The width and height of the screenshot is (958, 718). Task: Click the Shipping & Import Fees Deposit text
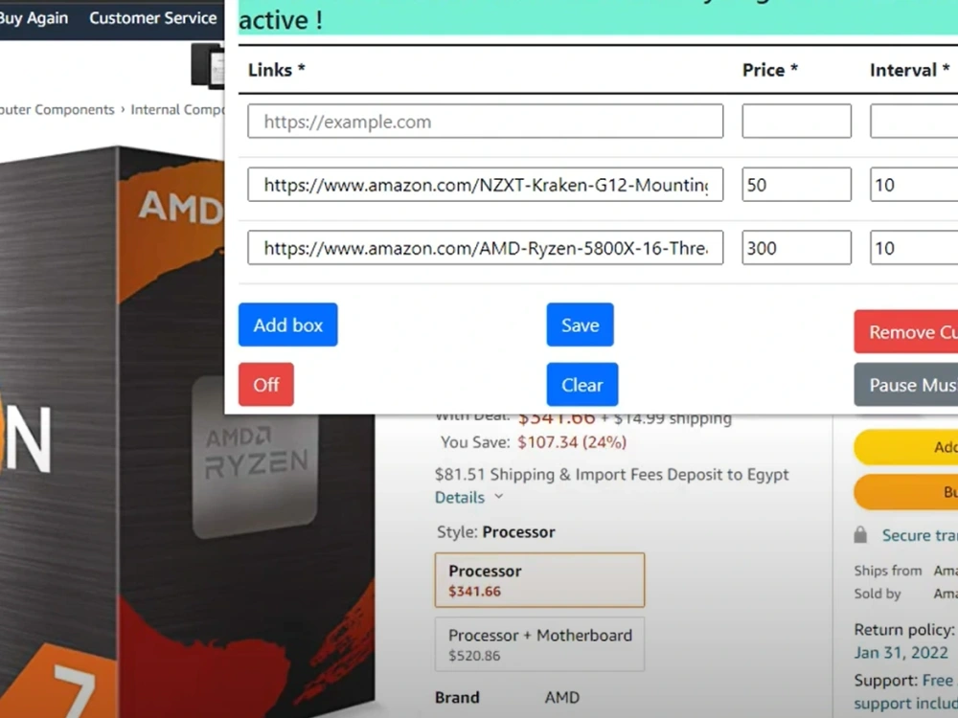[611, 475]
